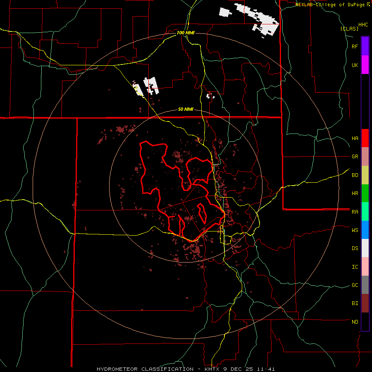This screenshot has width=372, height=372.
Task: Click the BI dark red swatch
Action: 365,303
